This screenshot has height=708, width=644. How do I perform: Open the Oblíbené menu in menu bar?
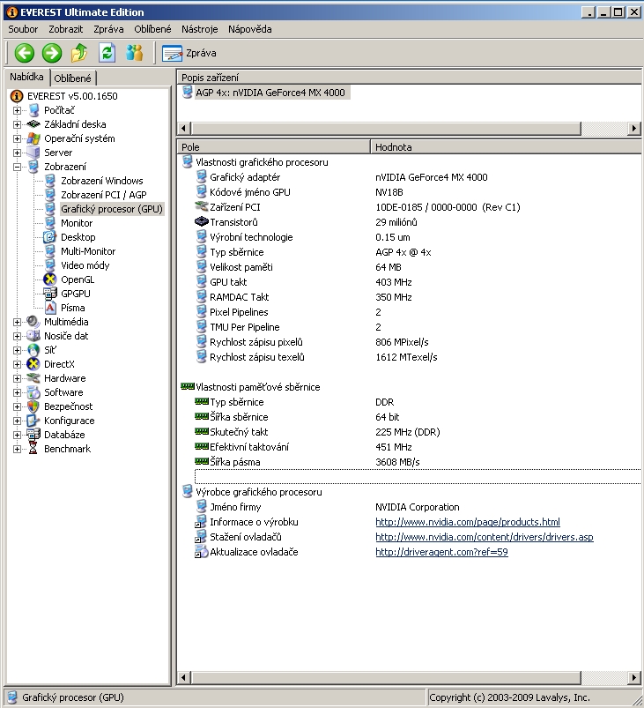pyautogui.click(x=152, y=29)
